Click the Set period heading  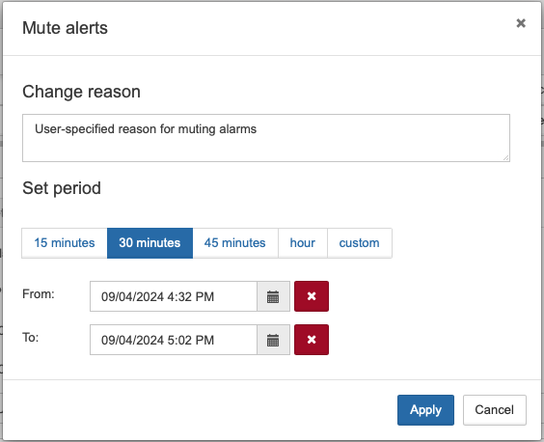[x=62, y=188]
